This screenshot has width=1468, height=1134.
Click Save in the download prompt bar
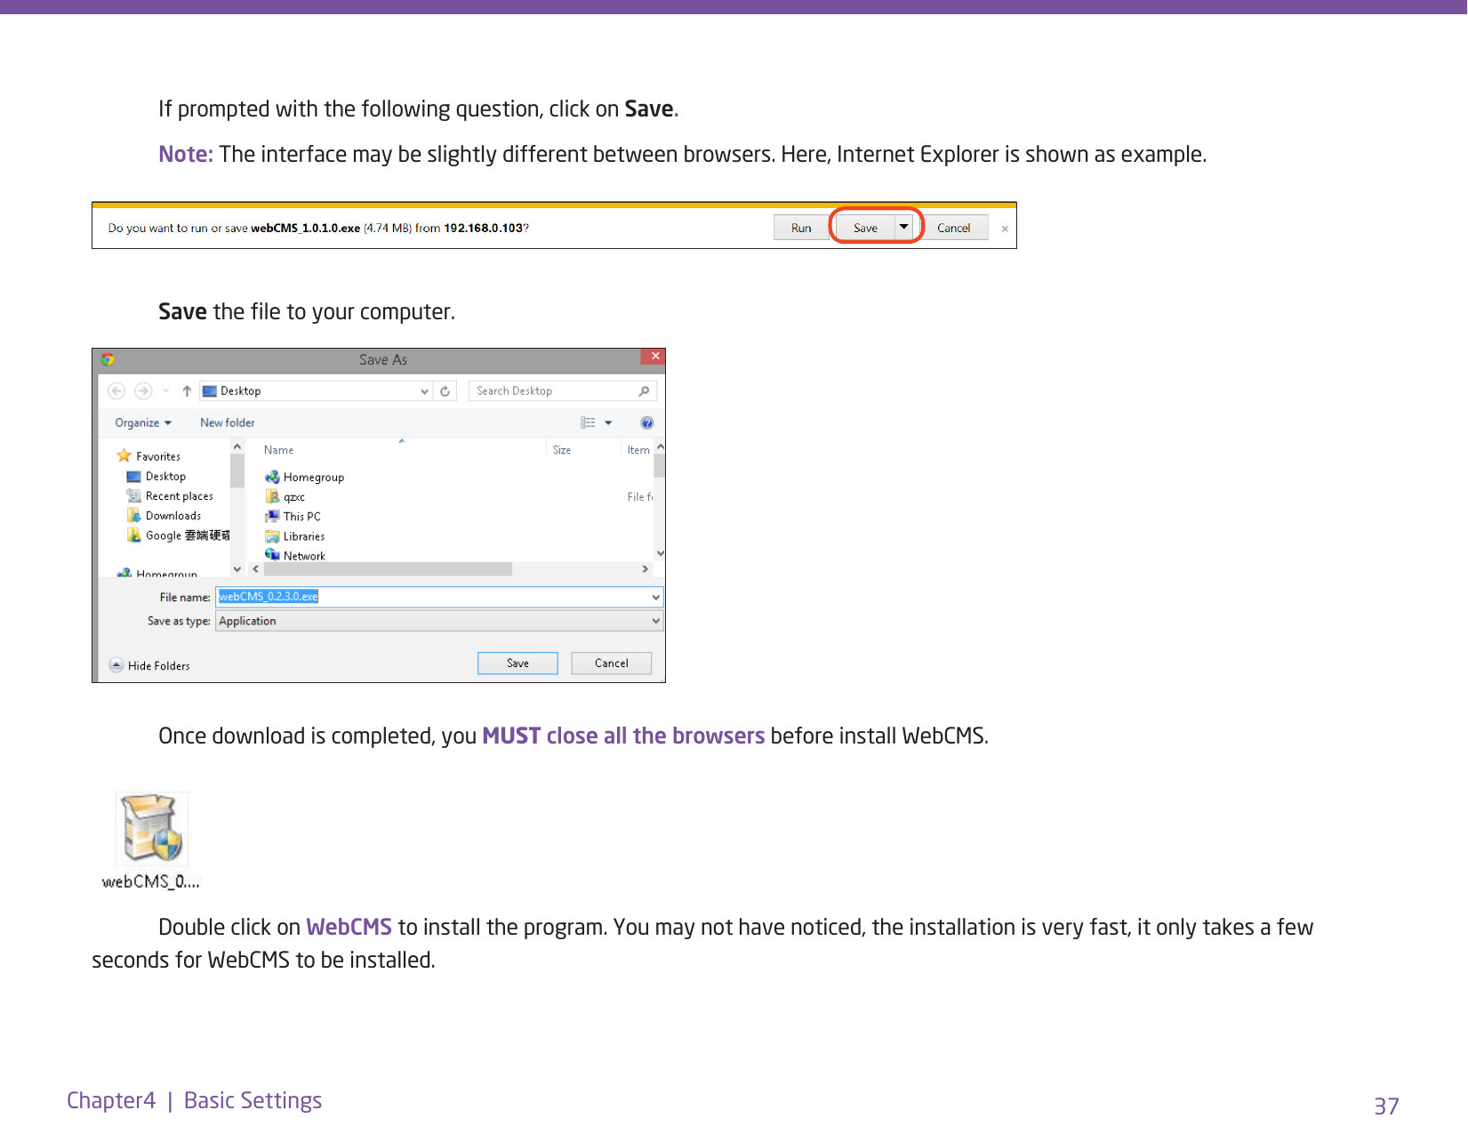pos(865,228)
